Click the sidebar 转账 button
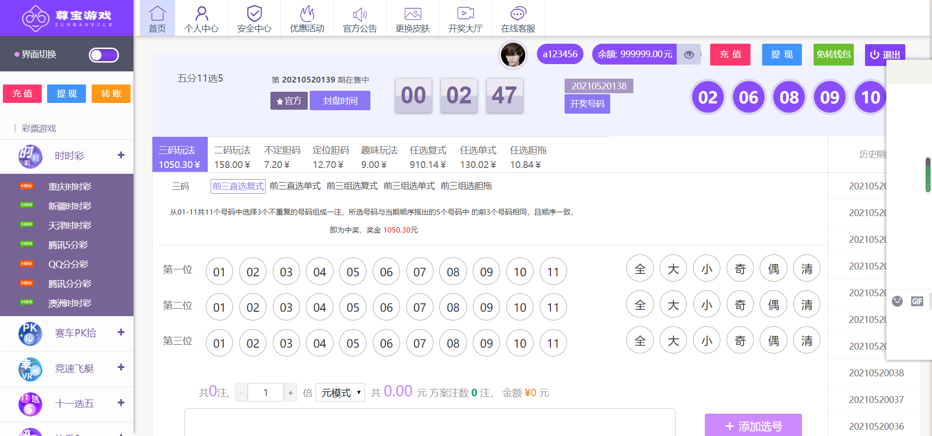 tap(111, 94)
